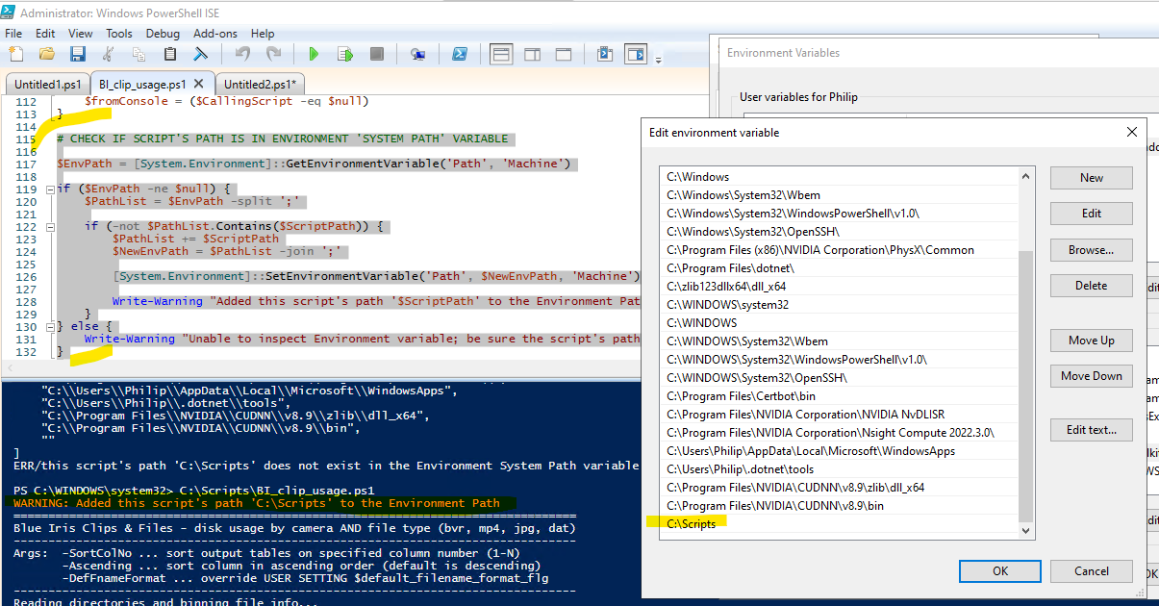Click the path list vertical scrollbar thumb

1025,385
